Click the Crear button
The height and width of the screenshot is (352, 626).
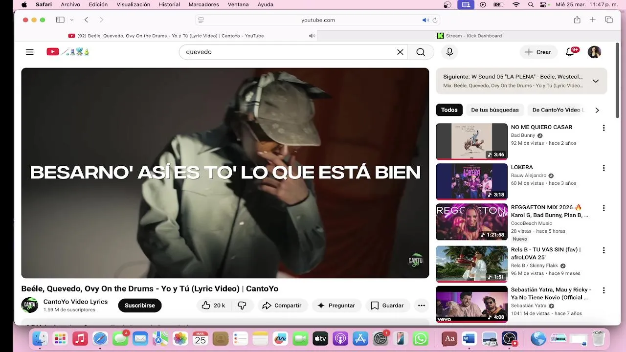point(538,52)
